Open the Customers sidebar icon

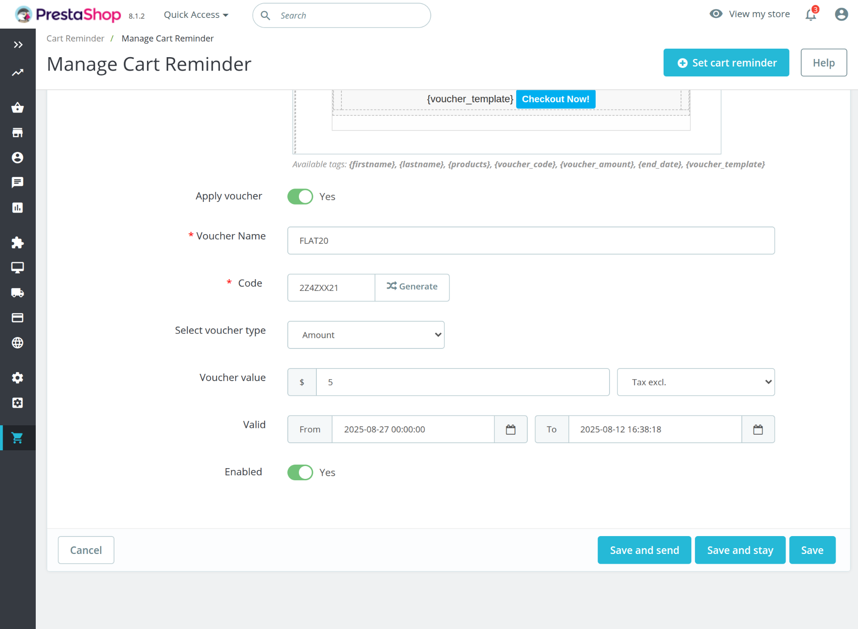pos(17,158)
